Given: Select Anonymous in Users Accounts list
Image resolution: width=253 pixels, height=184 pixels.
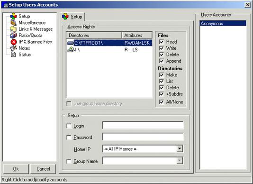Looking at the screenshot, I should pyautogui.click(x=223, y=23).
